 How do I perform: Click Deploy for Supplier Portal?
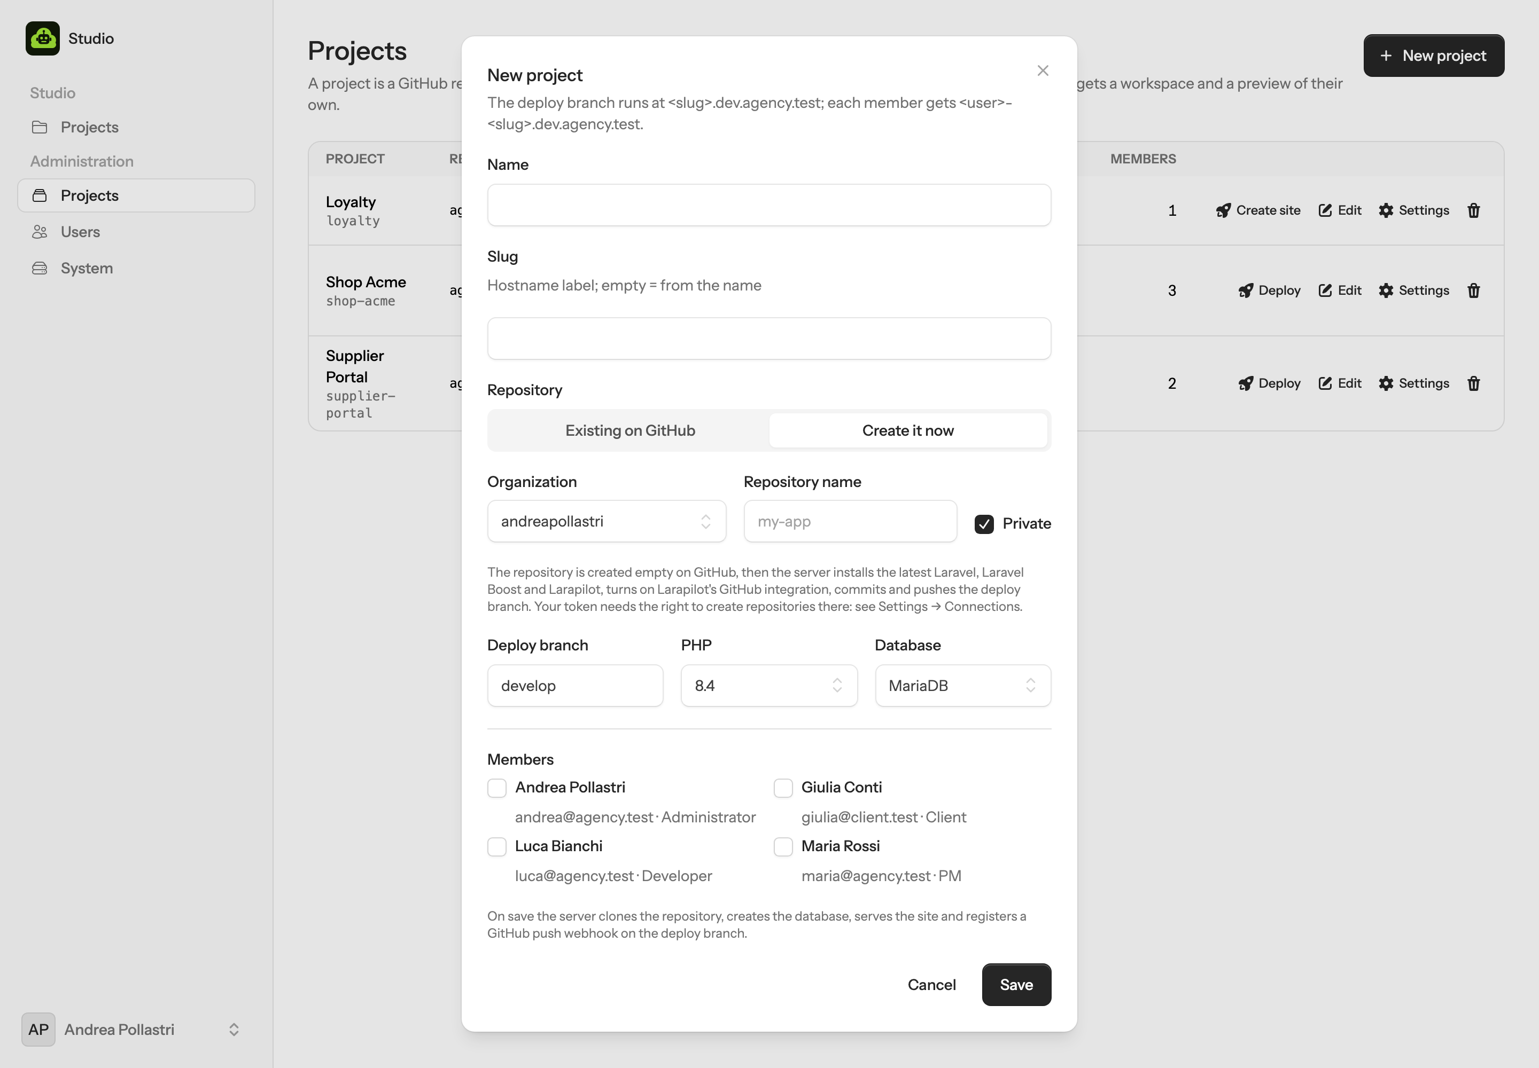(1269, 383)
